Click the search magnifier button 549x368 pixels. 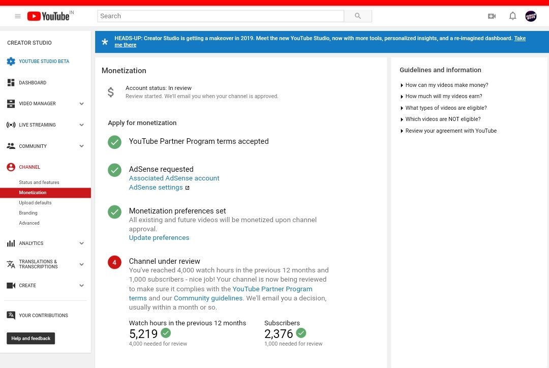click(357, 16)
